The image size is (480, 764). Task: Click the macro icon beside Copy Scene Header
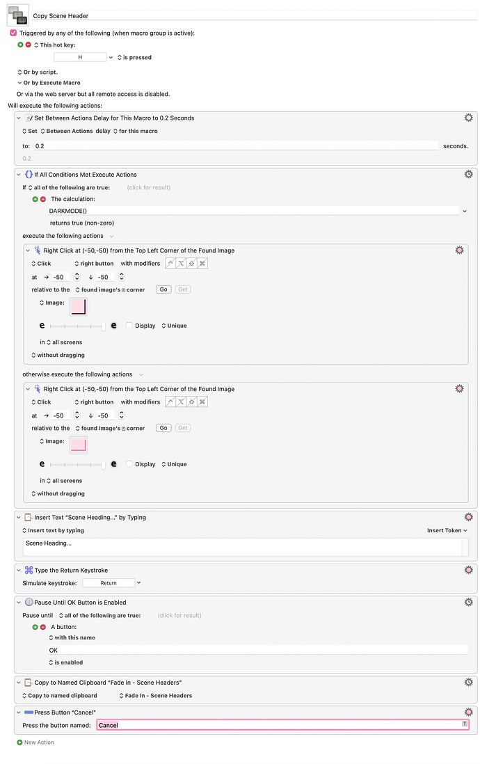pos(17,15)
